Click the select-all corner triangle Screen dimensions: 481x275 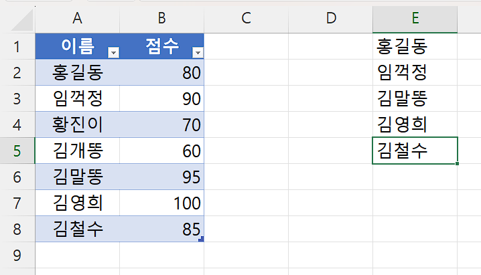[22, 20]
